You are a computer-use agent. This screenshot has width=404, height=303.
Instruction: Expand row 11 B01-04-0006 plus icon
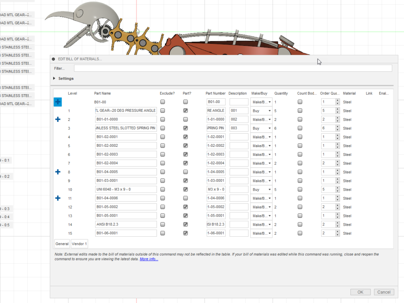tap(58, 198)
